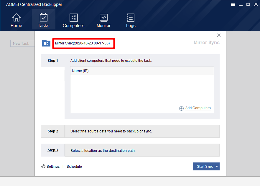Close the Mirror Sync dialog
The image size is (260, 186).
coord(219,35)
